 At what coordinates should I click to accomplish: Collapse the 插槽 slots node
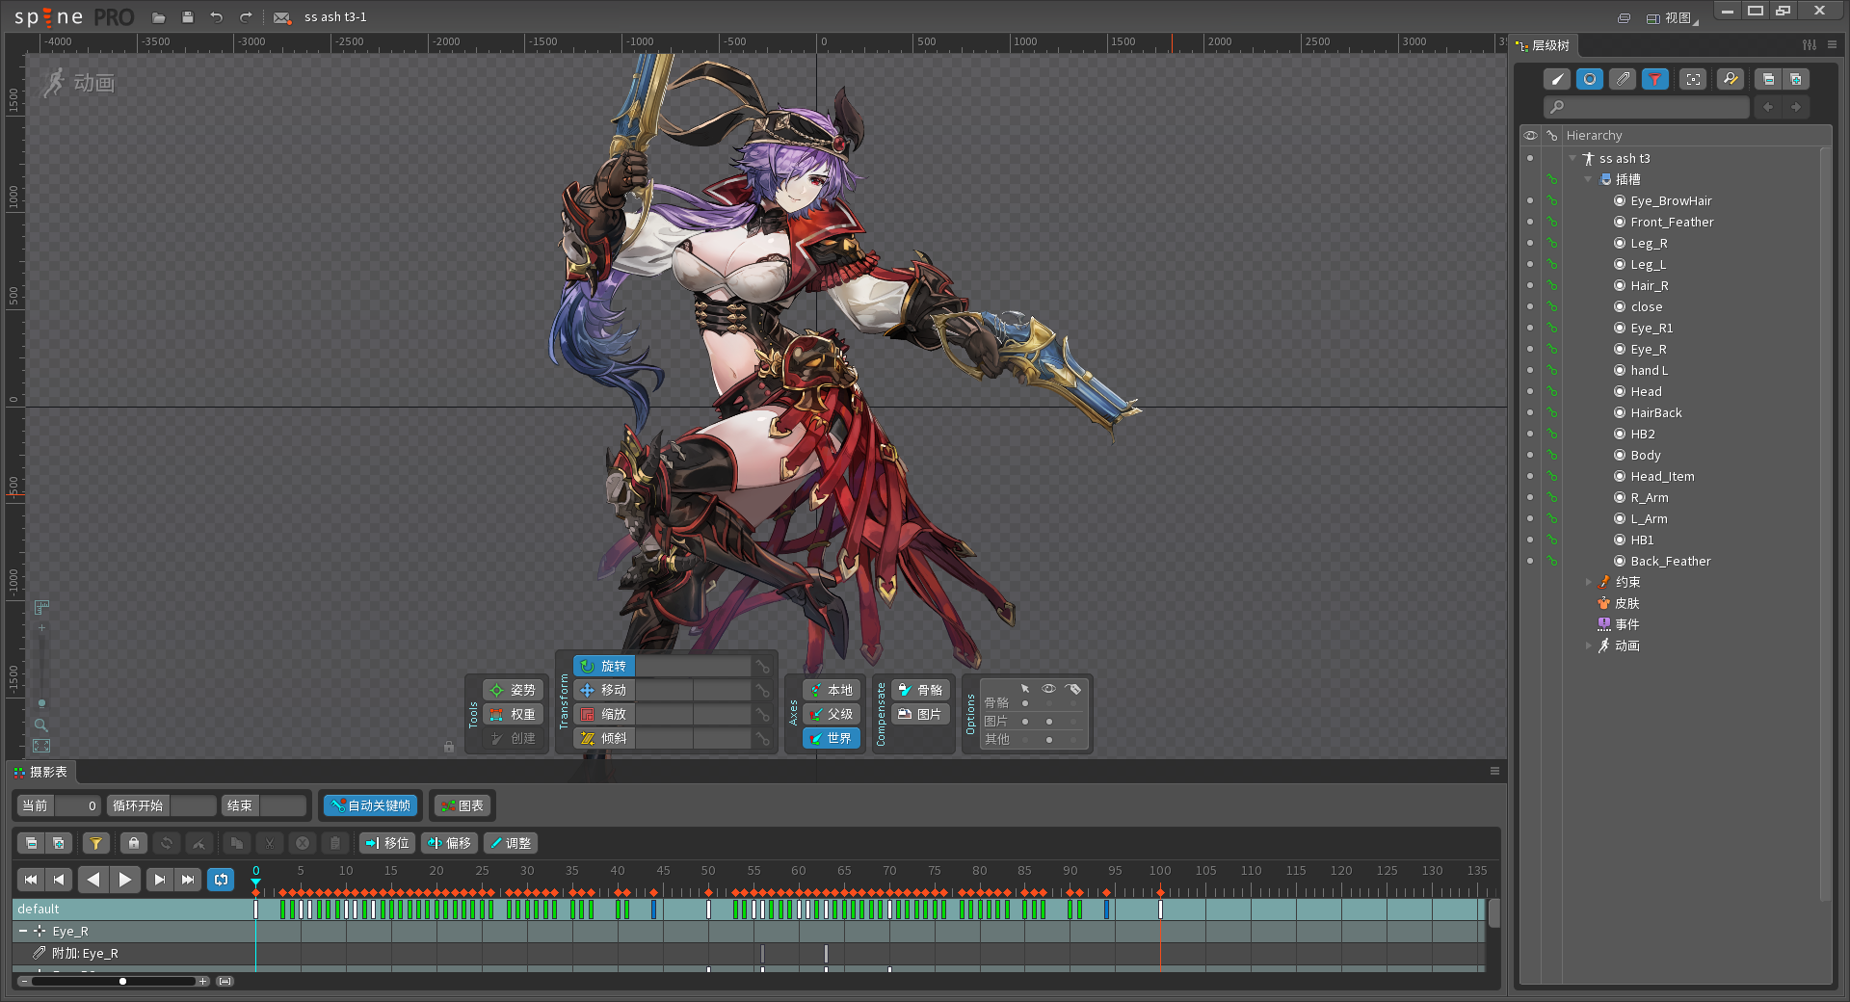pos(1588,179)
